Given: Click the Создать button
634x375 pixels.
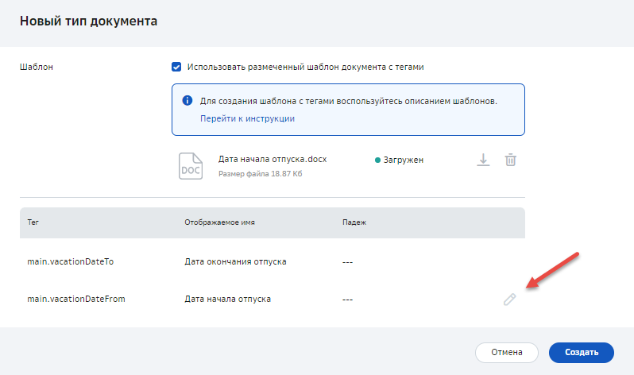Looking at the screenshot, I should (x=582, y=352).
